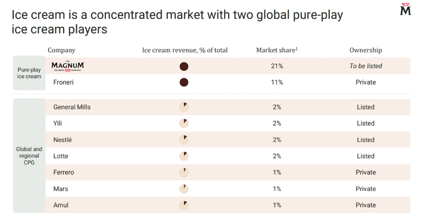Click the Magnum Ice Cream Company logo

68,66
